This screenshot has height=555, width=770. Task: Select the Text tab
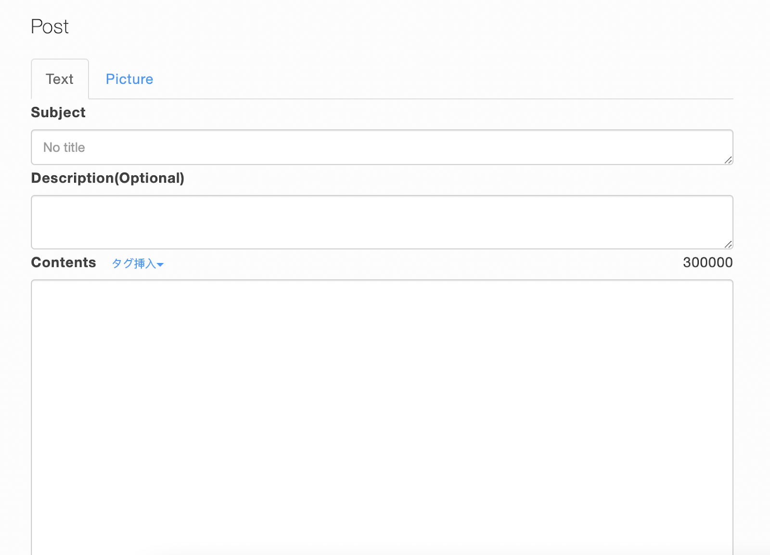(x=60, y=79)
